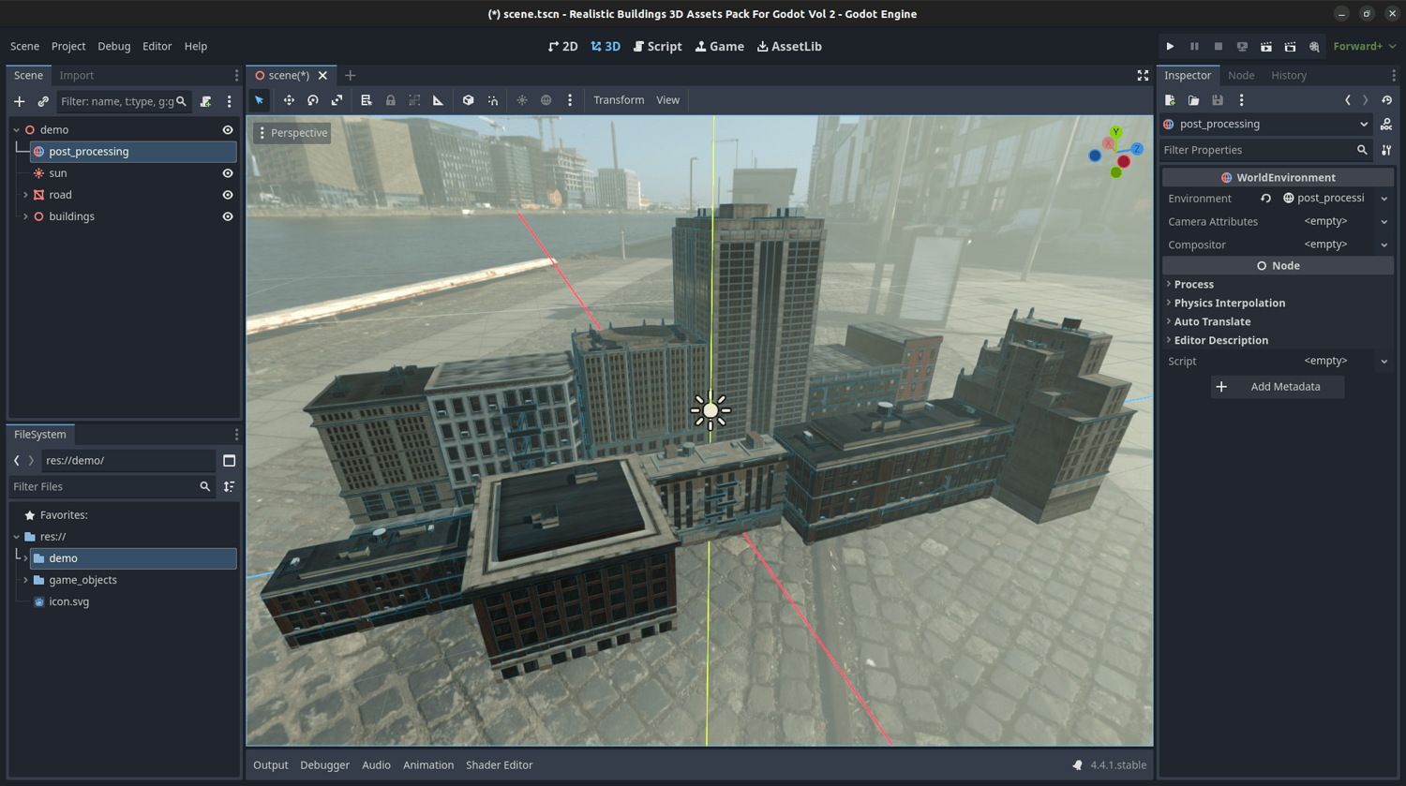Screen dimensions: 1406x786
Task: Go back in FileSystem path history
Action: (x=17, y=461)
